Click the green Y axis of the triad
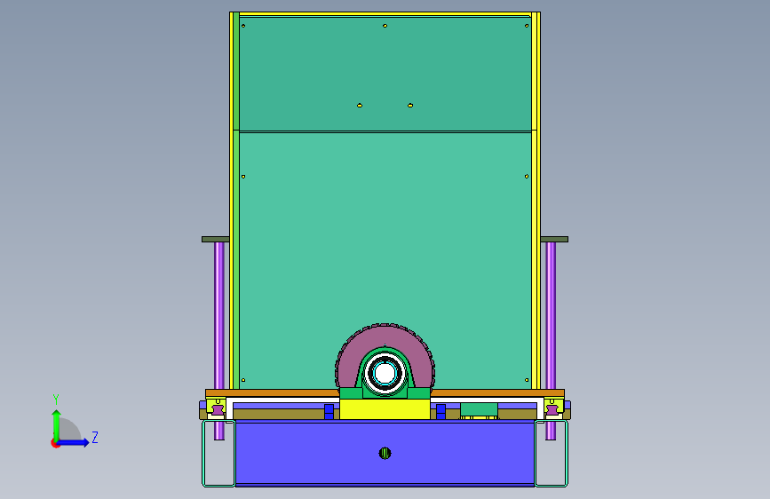This screenshot has height=499, width=770. [56, 425]
